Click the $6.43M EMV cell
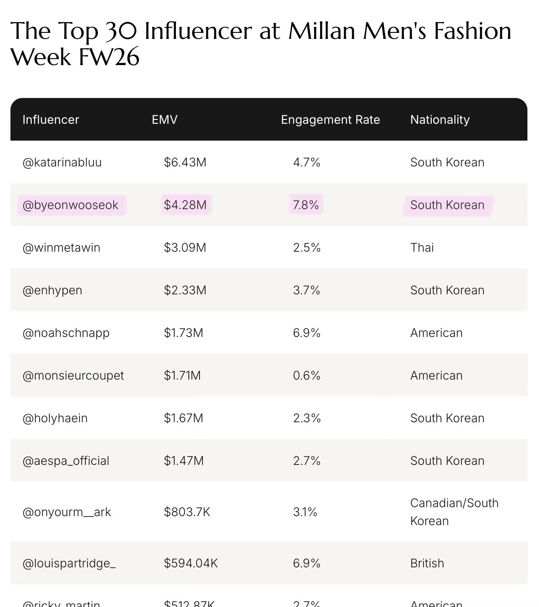 click(185, 162)
